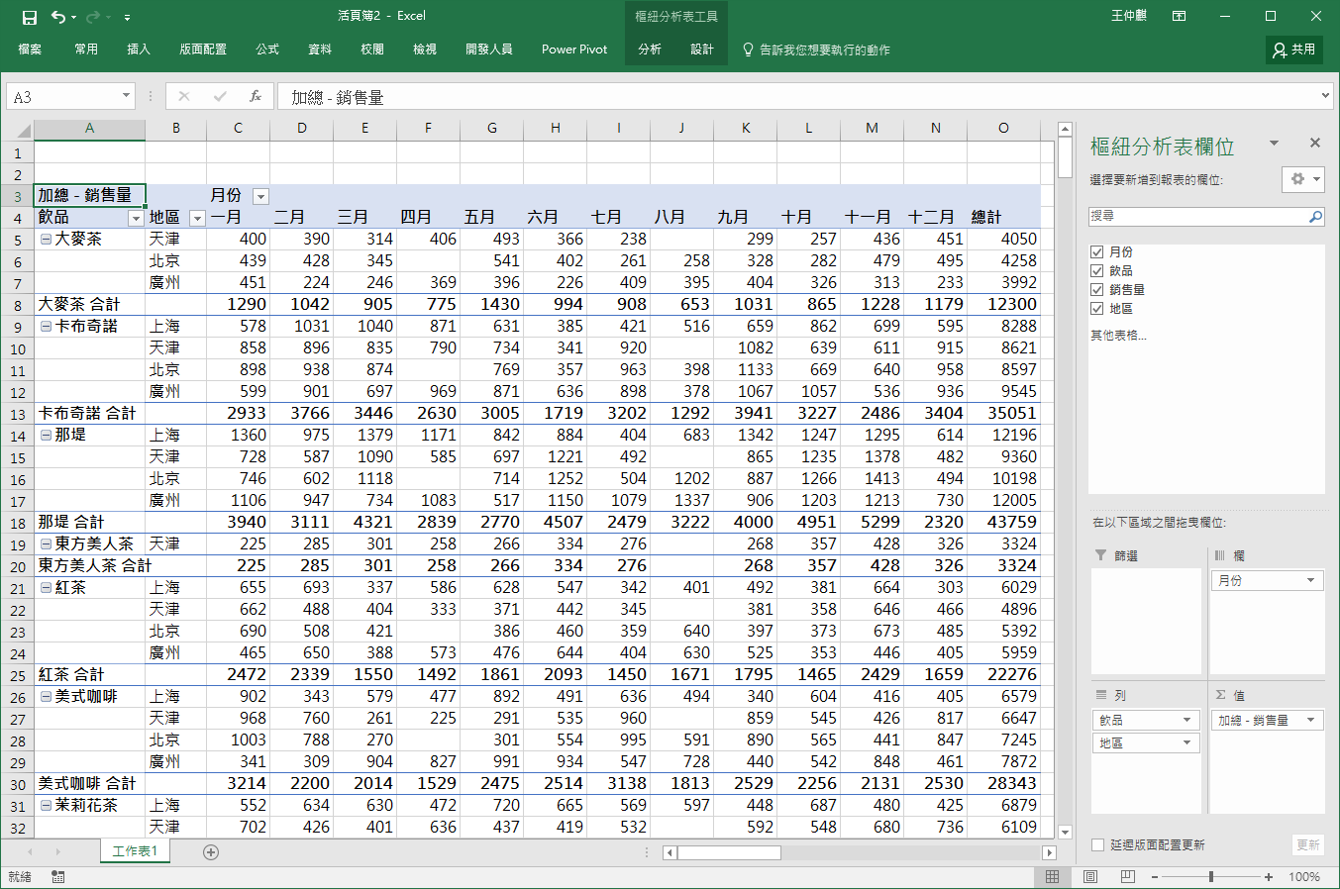Open the 月份 column filter dropdown

click(x=260, y=196)
